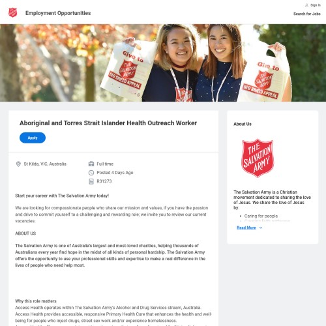Click the job requisition ID icon
Screen dimensions: 326x326
[91, 181]
